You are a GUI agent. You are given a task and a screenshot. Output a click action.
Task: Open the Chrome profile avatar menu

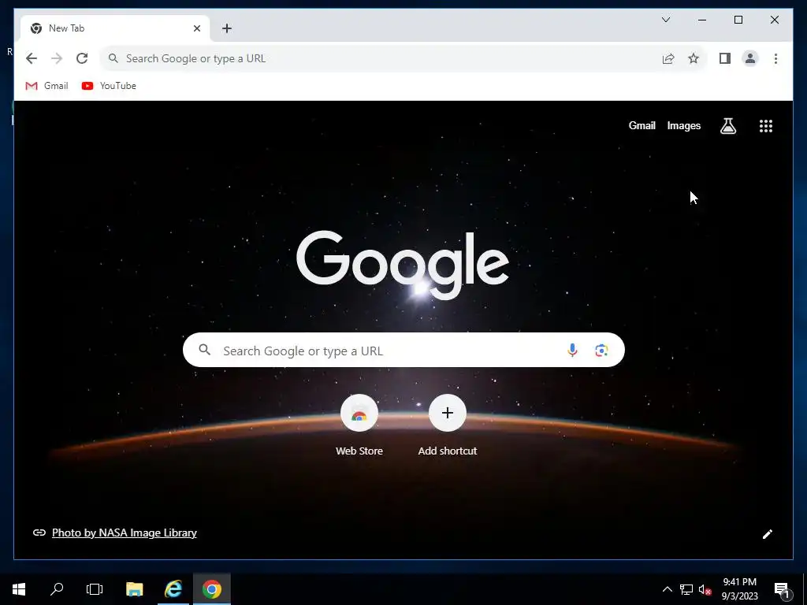click(x=750, y=58)
